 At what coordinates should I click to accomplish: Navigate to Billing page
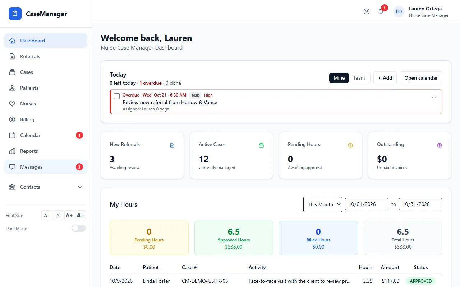(x=46, y=119)
